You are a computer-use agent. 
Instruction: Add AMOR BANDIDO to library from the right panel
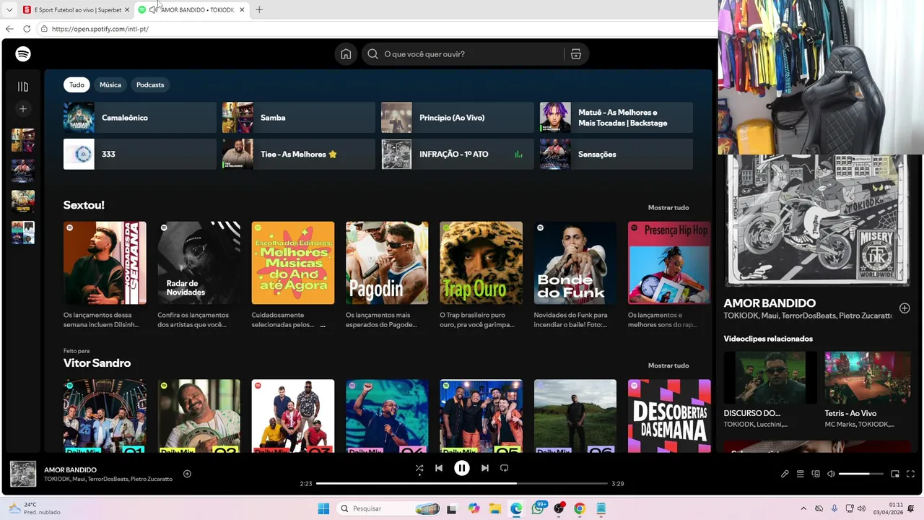905,308
